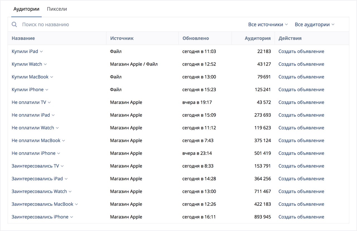The width and height of the screenshot is (357, 231).
Task: Click update time 'сегодня в 8:33'
Action: pos(198,166)
